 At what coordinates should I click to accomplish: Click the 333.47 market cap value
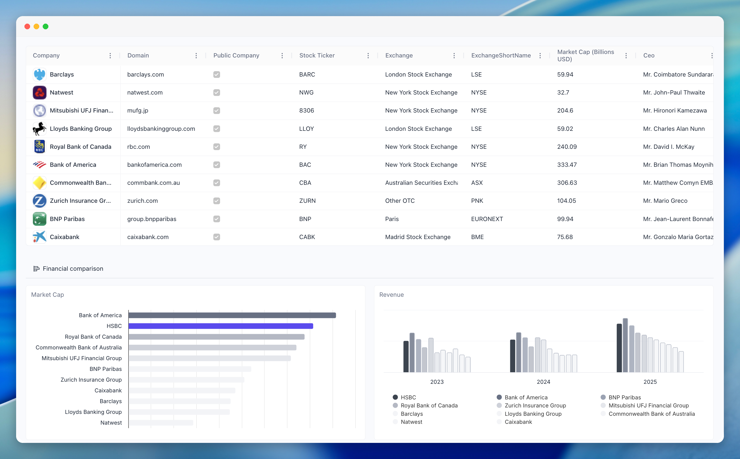tap(567, 165)
